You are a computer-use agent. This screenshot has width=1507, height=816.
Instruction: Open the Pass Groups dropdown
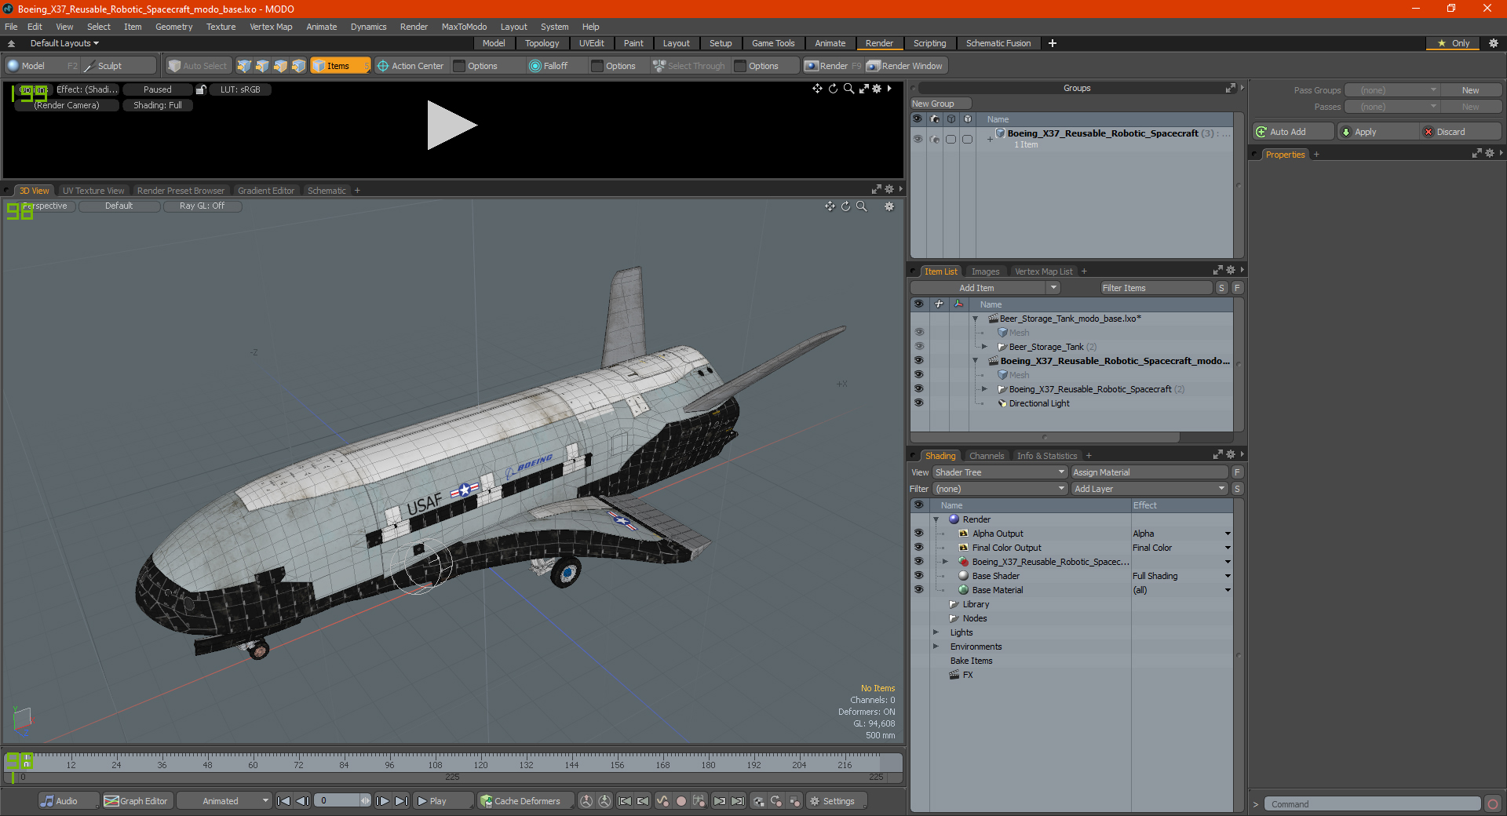click(x=1392, y=90)
